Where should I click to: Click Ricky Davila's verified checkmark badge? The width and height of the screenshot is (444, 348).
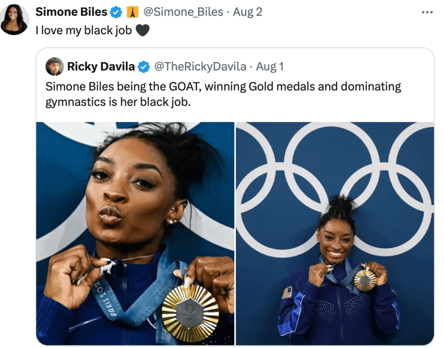click(144, 67)
